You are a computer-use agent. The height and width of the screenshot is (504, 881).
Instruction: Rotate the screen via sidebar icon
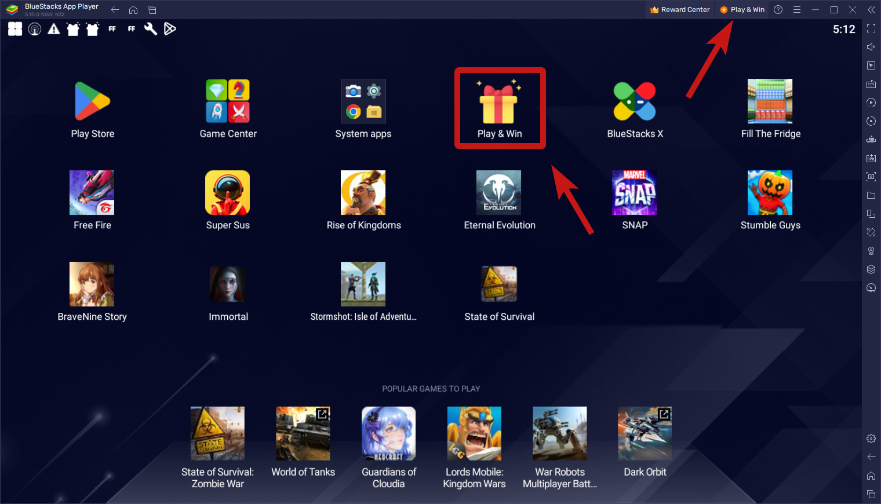click(x=871, y=232)
